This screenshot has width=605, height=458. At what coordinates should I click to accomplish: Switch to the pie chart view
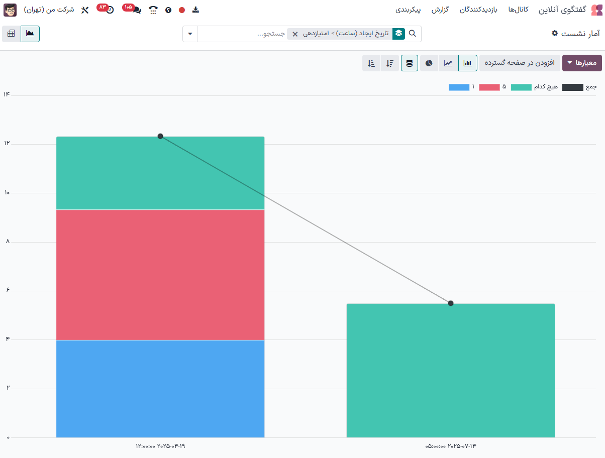(429, 63)
